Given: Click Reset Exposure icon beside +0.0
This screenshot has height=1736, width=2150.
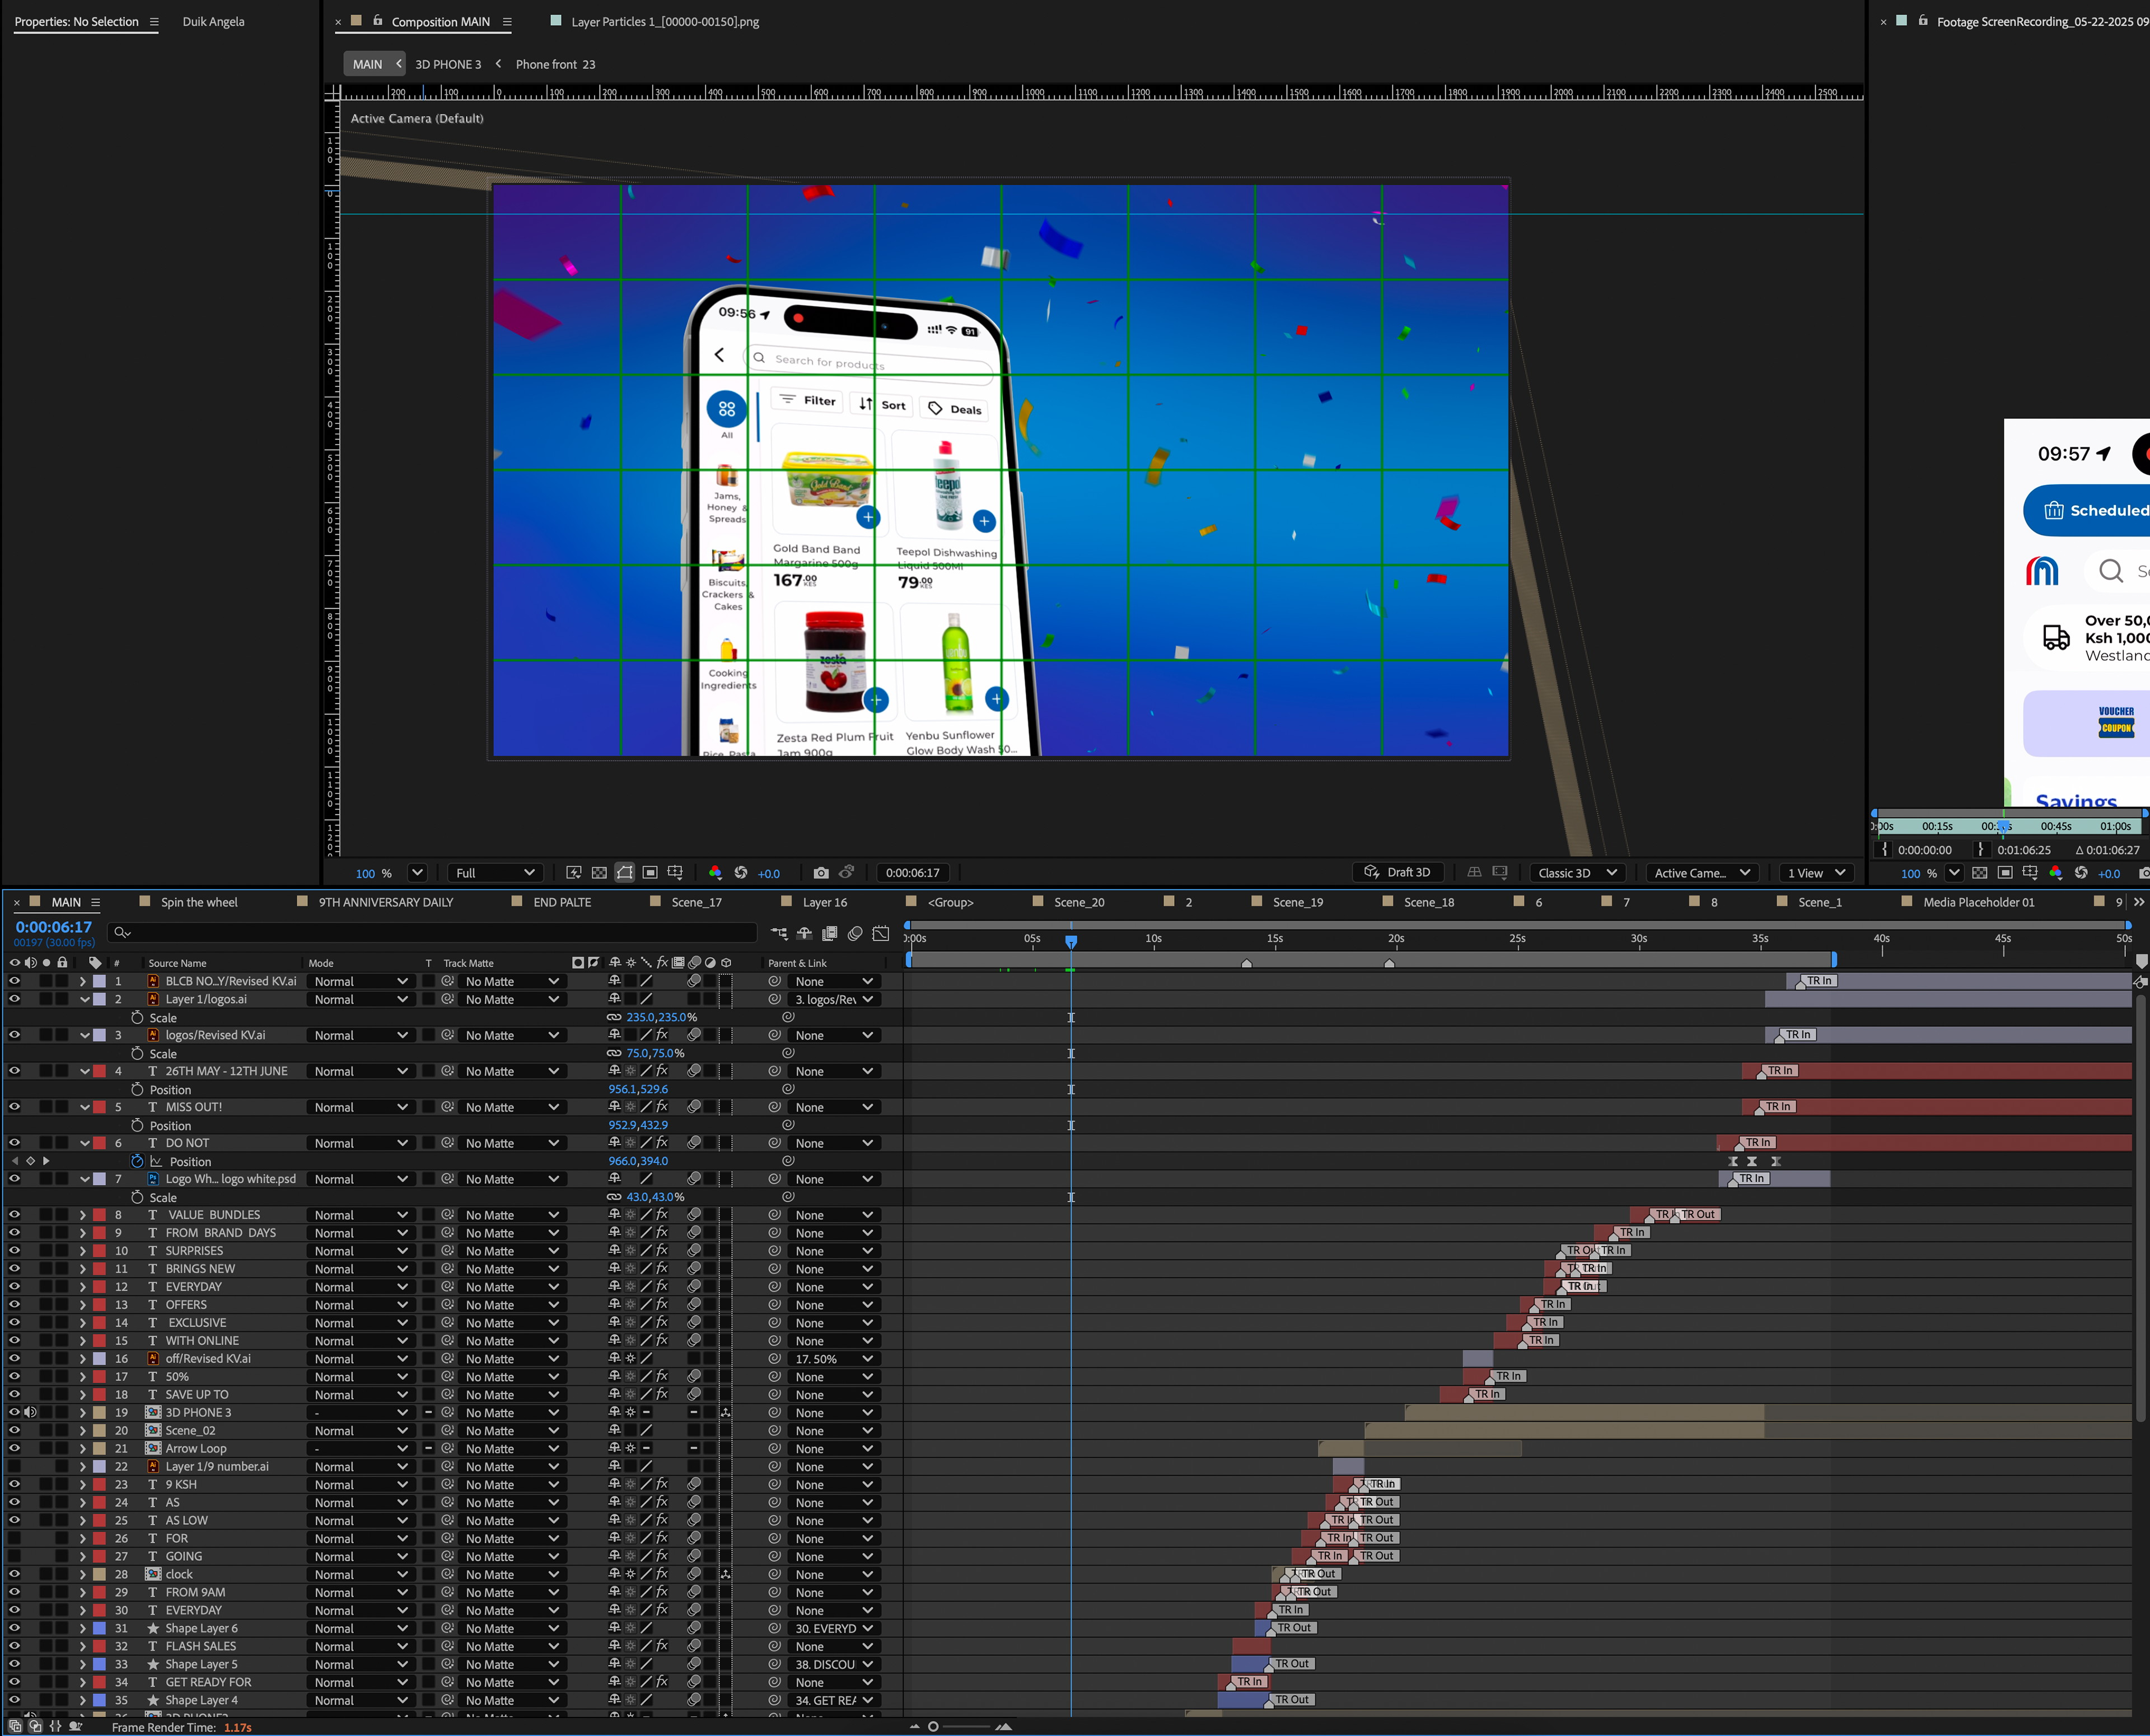Looking at the screenshot, I should pos(741,873).
